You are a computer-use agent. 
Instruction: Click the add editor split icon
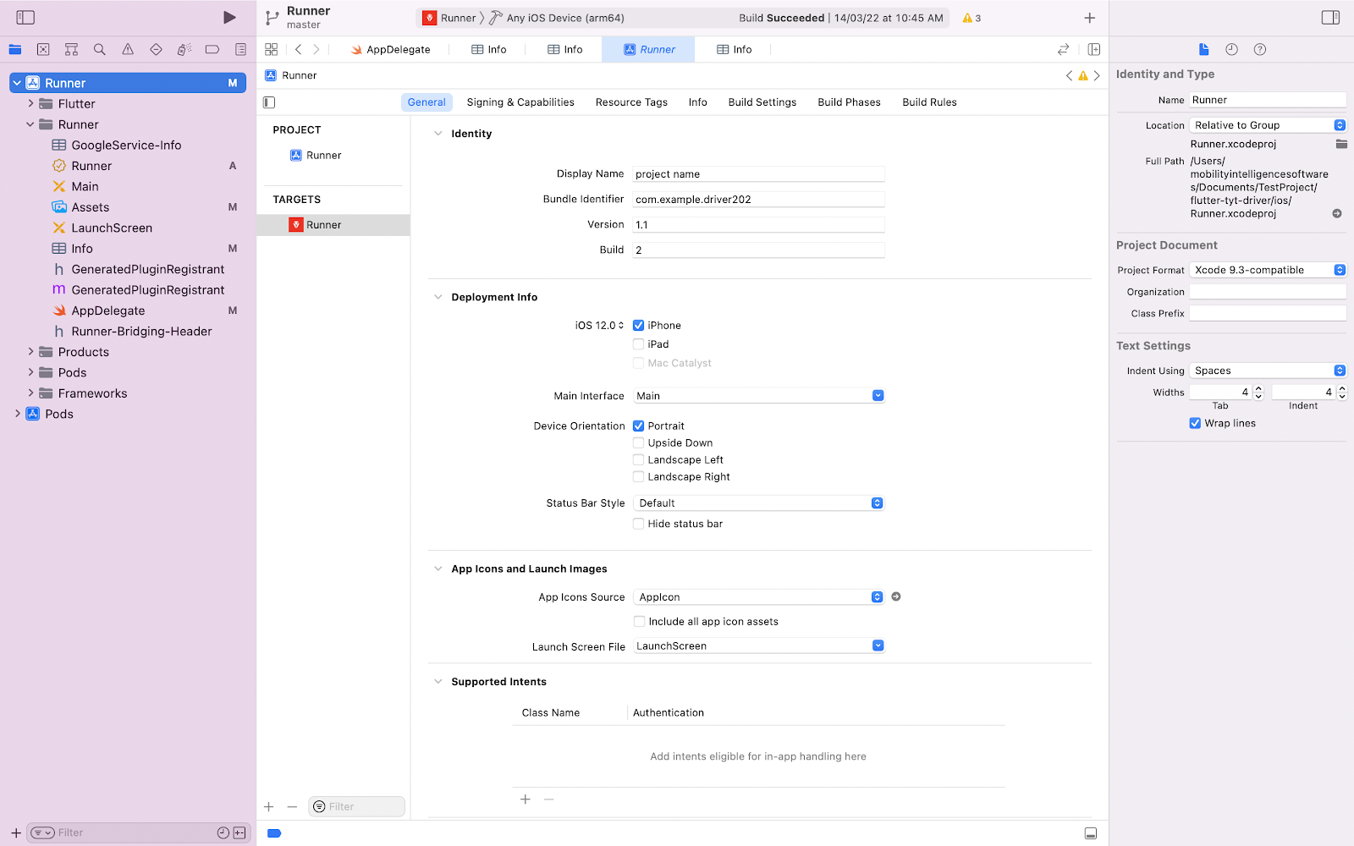pyautogui.click(x=1093, y=50)
